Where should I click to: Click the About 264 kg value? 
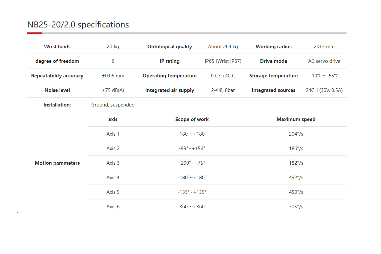click(223, 47)
